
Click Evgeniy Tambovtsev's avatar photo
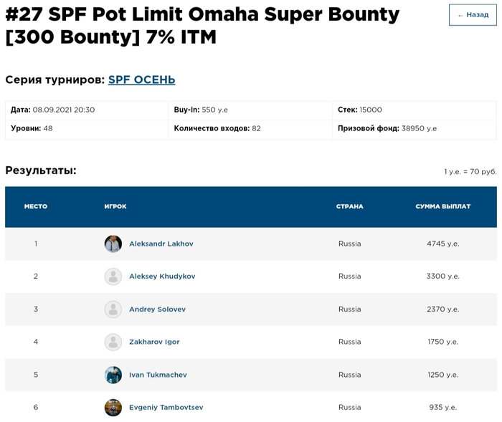[x=113, y=407]
